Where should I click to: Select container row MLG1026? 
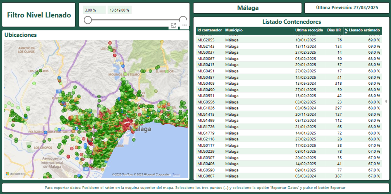289,108
